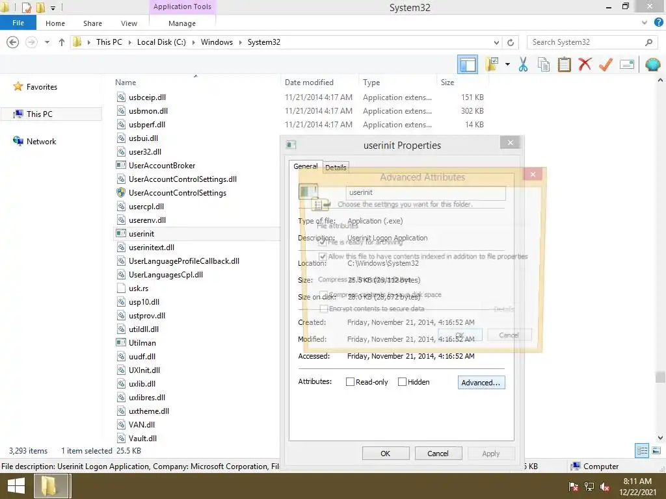Viewport: 666px width, 499px height.
Task: Click the Properties icon in the quick access toolbar
Action: click(x=26, y=7)
